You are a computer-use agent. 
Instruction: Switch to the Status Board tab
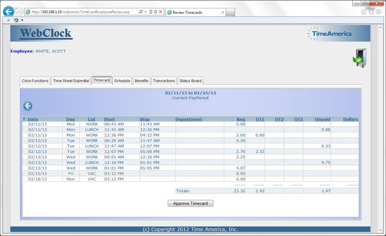[x=191, y=81]
